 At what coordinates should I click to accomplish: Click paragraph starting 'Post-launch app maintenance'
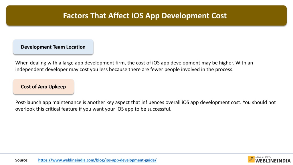(145, 106)
